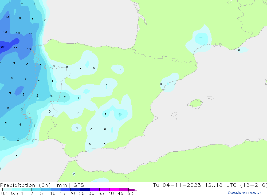
Task: Select the 2–5 mm legend color swatch
Action: tap(36, 190)
